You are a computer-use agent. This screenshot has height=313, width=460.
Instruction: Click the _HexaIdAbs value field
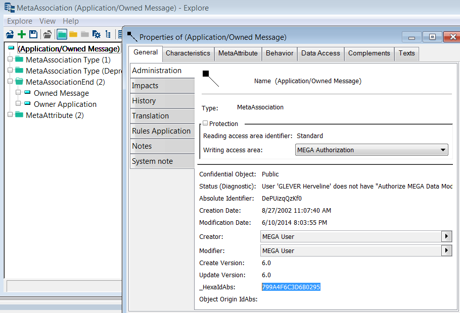point(291,287)
